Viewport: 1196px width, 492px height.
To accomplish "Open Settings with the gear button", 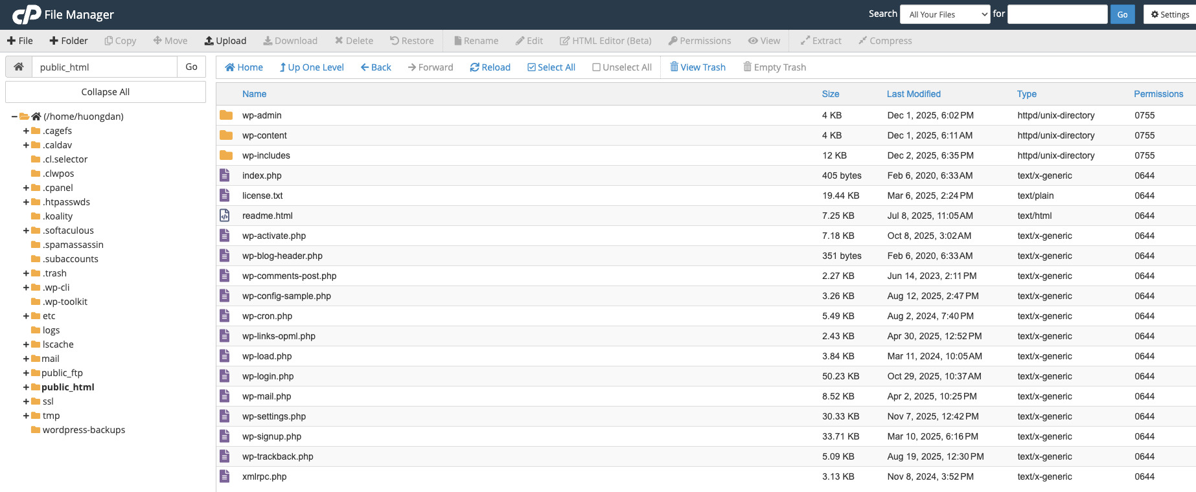I will 1169,14.
